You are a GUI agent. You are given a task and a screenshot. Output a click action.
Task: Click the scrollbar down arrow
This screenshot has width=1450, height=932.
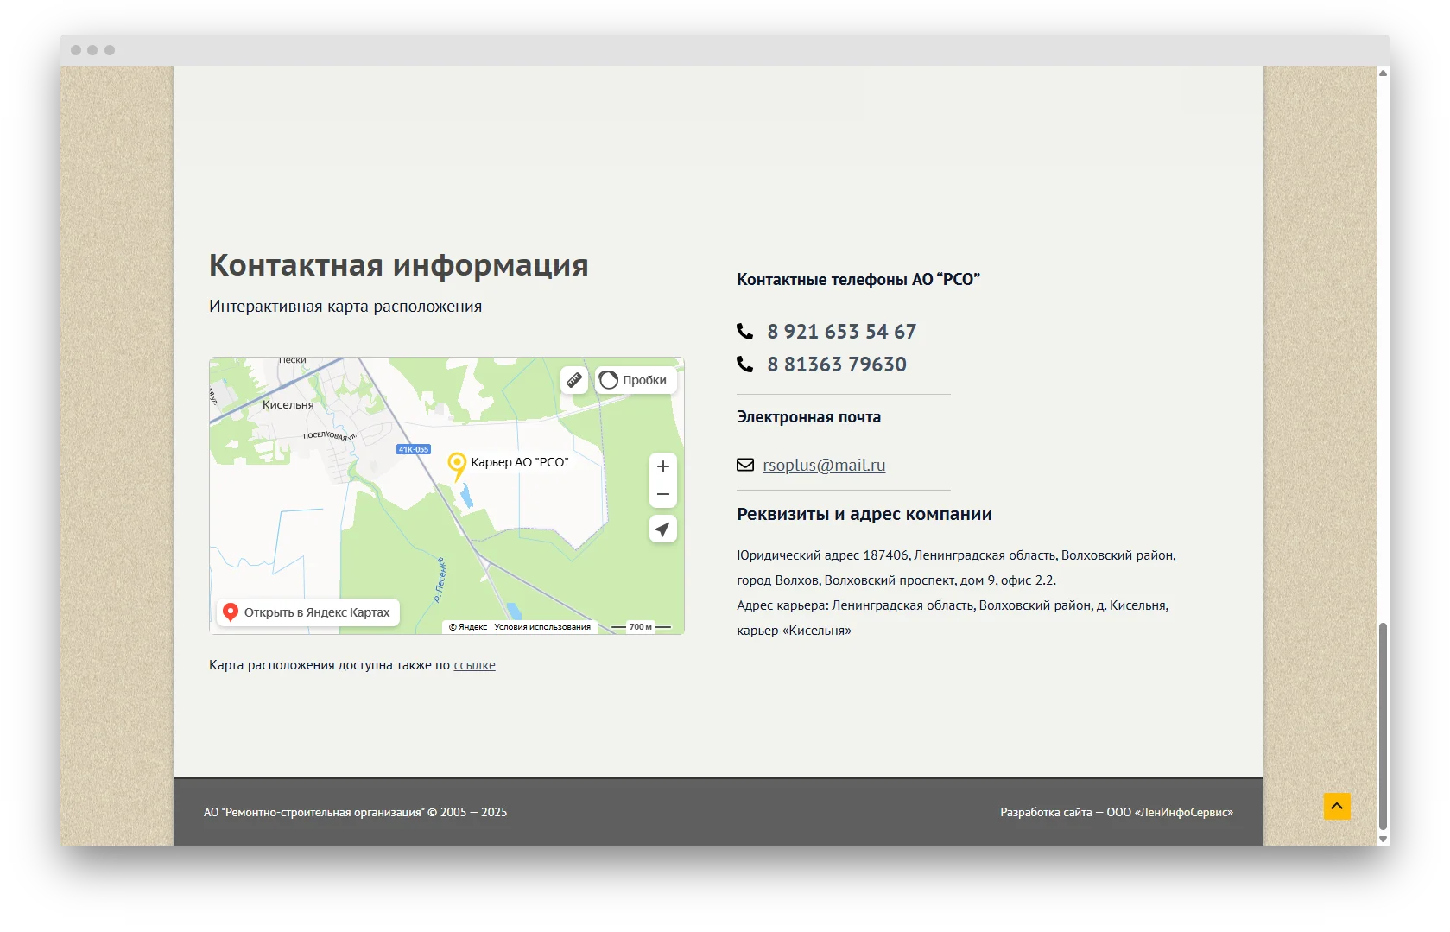click(x=1383, y=839)
